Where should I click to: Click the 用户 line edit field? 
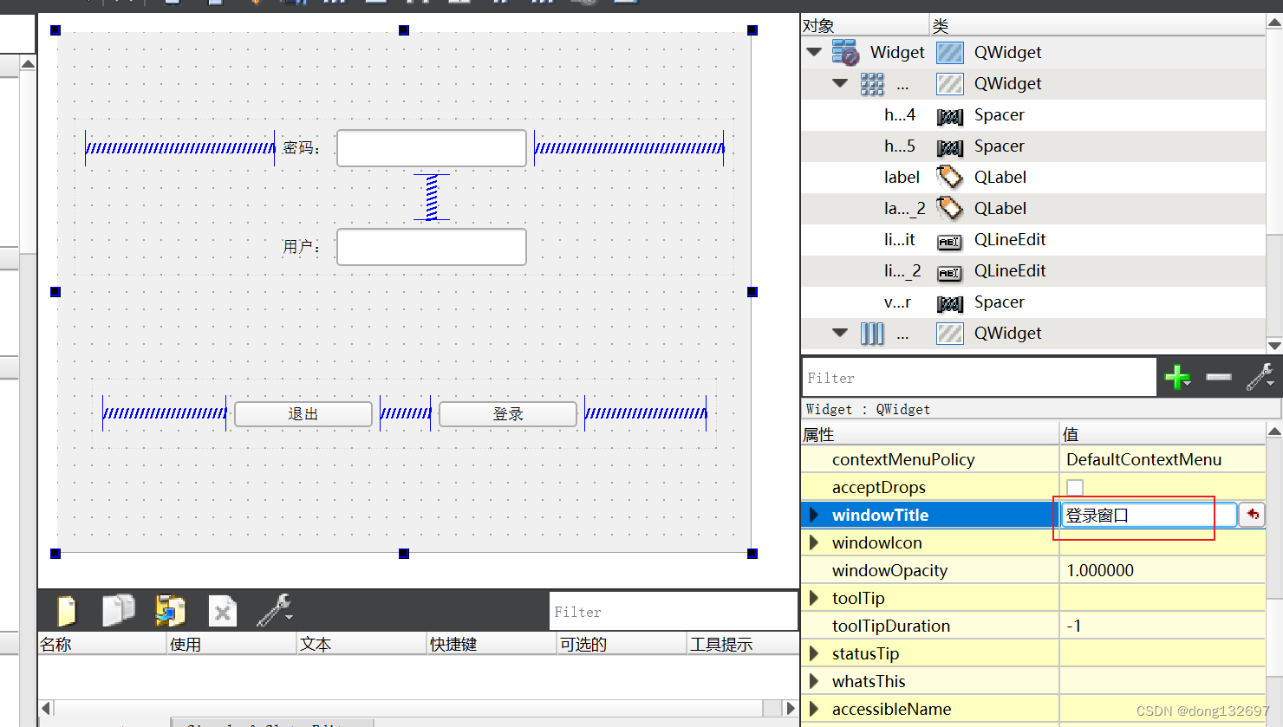pyautogui.click(x=432, y=247)
